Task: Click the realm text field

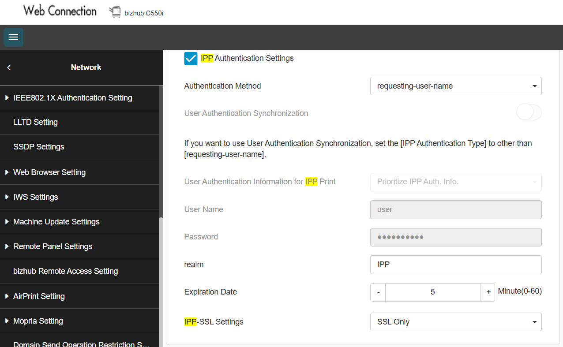Action: [455, 265]
